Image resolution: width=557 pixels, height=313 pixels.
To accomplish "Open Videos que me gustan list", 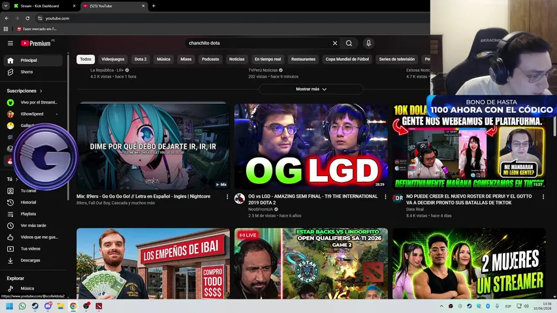I will click(33, 237).
